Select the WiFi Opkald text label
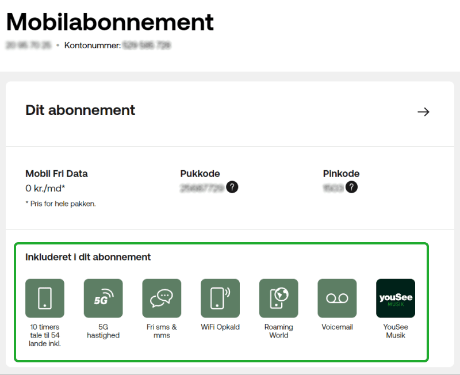Image resolution: width=460 pixels, height=375 pixels. [x=220, y=327]
